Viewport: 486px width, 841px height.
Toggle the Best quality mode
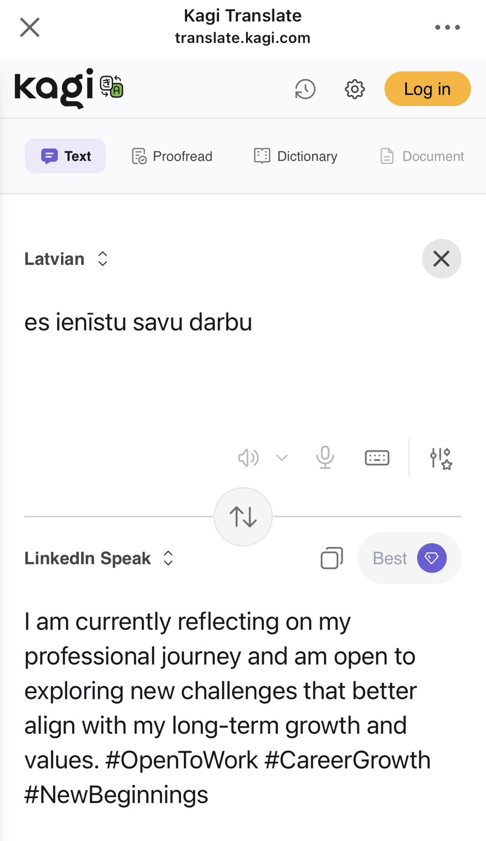coord(409,558)
